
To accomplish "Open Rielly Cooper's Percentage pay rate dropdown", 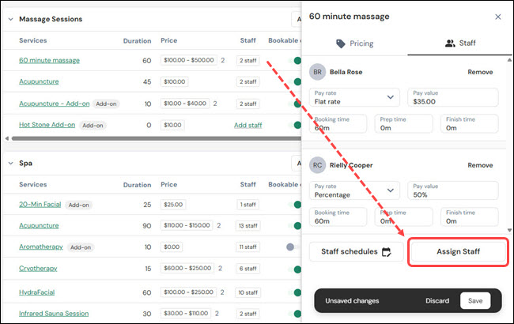I will 354,190.
